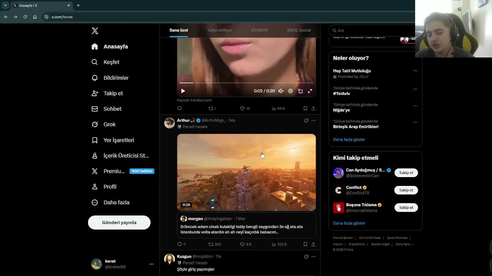492x276 pixels.
Task: Enter fullscreen on the video player
Action: (310, 91)
